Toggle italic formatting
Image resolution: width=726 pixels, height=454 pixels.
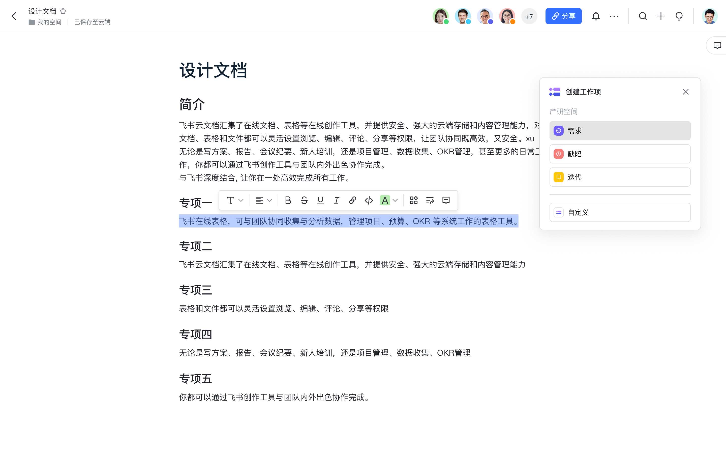click(x=337, y=200)
